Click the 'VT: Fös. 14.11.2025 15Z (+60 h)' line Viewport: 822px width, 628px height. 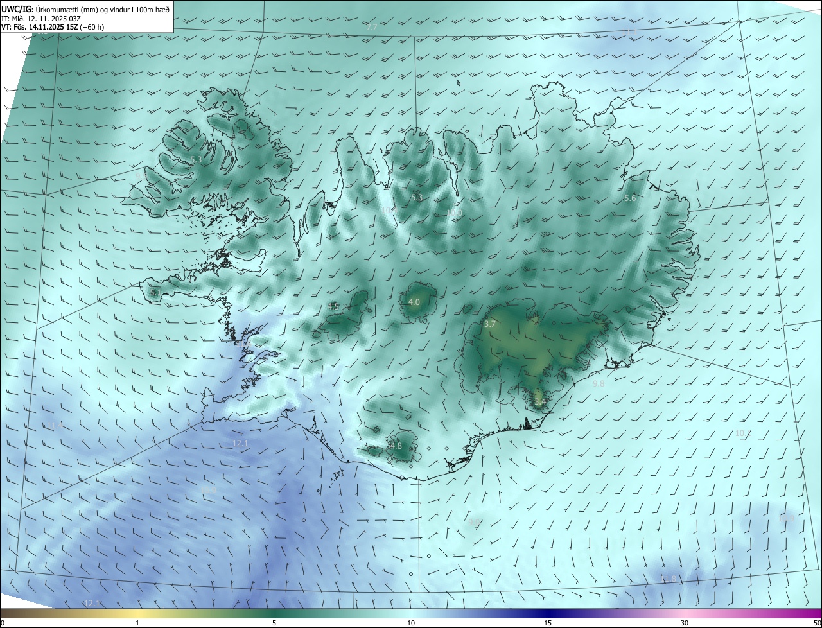point(53,27)
